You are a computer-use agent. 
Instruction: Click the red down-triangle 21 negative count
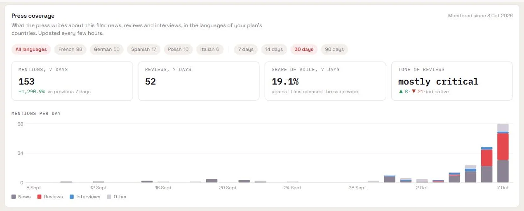(417, 92)
